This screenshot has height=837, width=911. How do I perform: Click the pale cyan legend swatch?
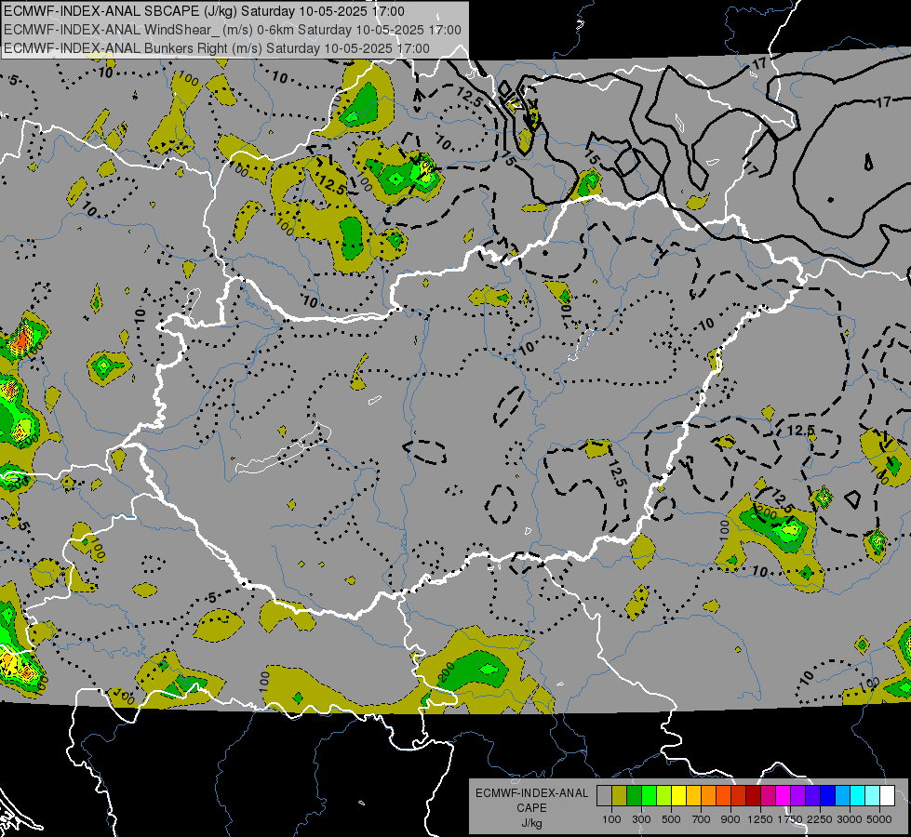click(x=873, y=796)
